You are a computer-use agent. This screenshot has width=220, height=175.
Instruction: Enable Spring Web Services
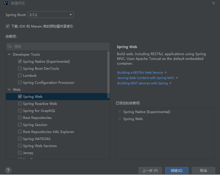coord(20,146)
